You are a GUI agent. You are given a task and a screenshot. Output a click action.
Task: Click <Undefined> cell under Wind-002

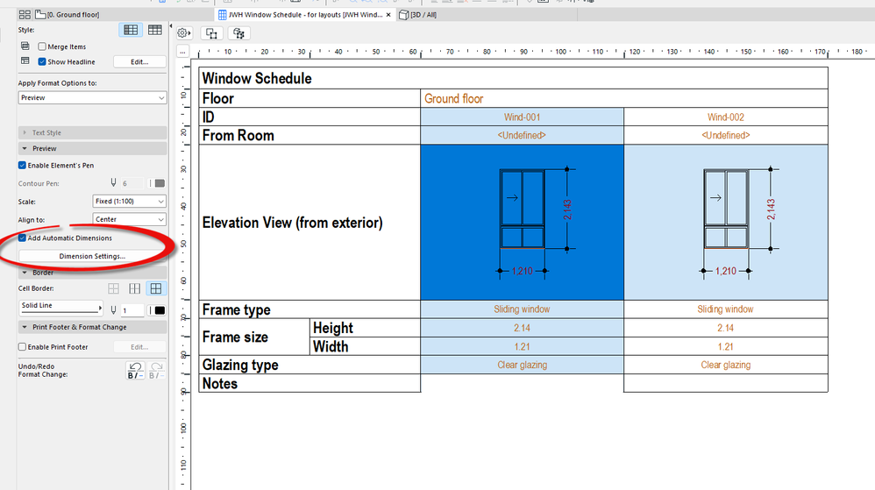[725, 136]
